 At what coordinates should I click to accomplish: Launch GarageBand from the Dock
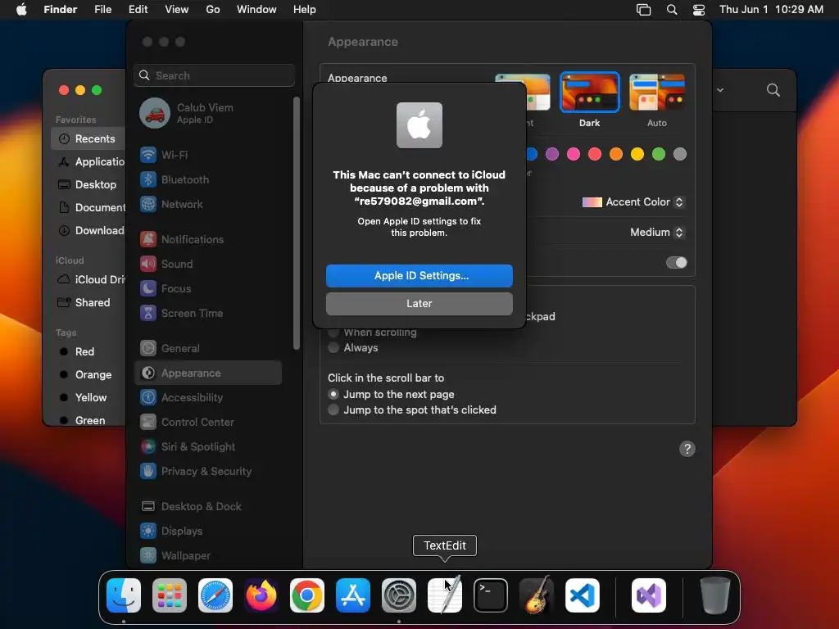coord(537,595)
